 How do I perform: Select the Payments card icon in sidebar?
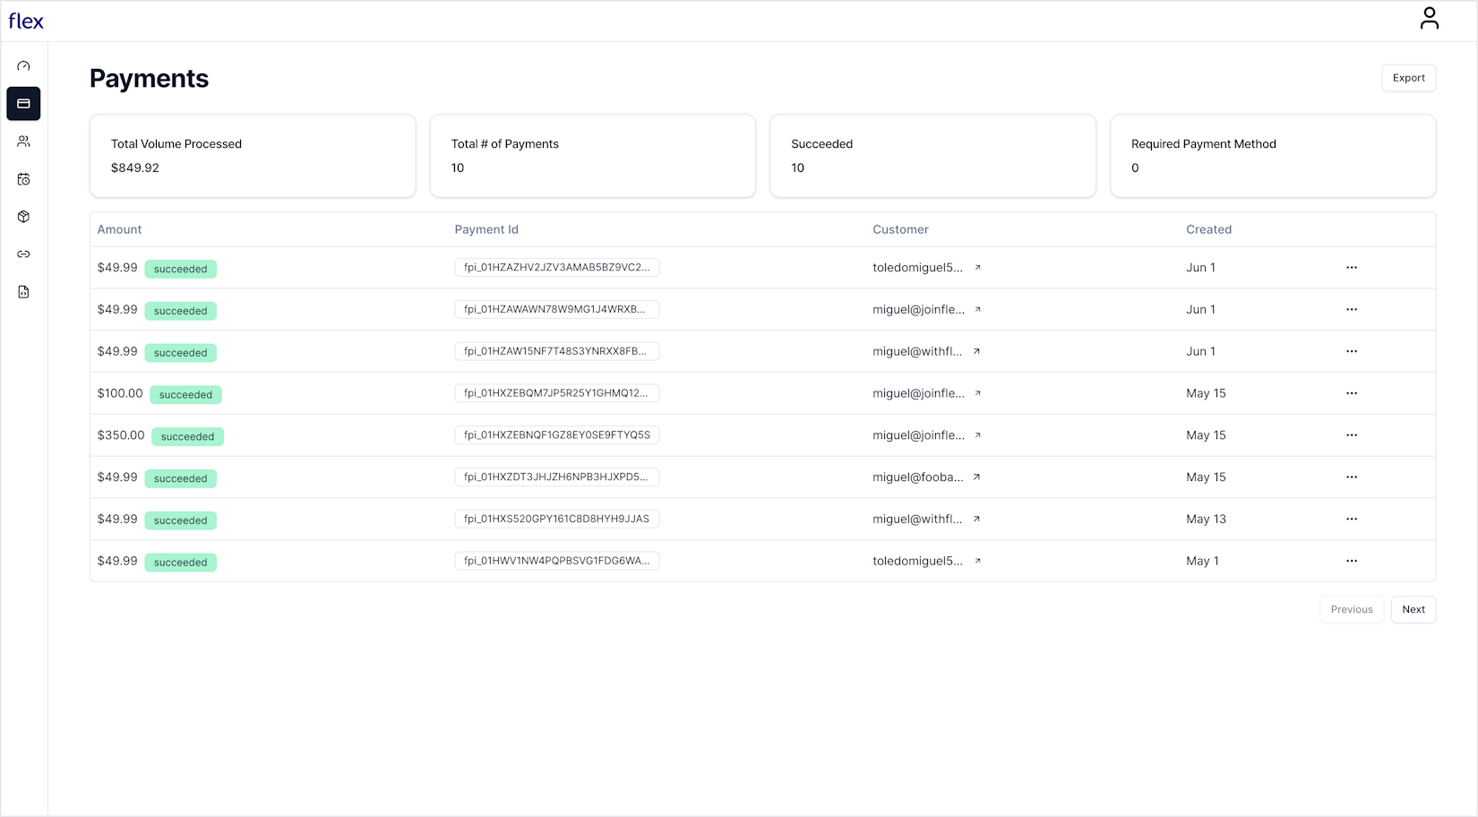(23, 103)
